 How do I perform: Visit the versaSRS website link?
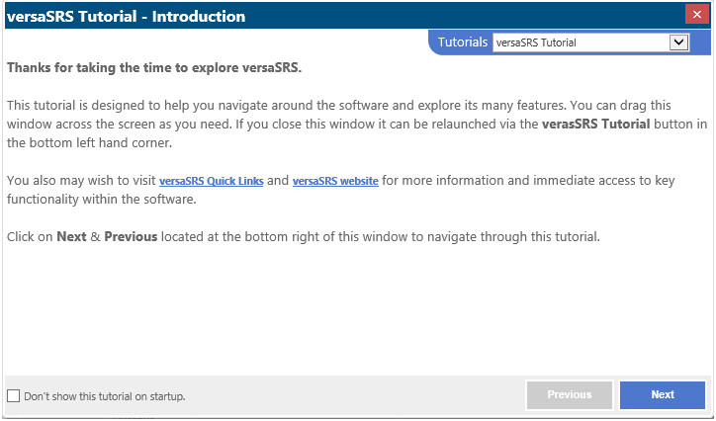tap(335, 182)
